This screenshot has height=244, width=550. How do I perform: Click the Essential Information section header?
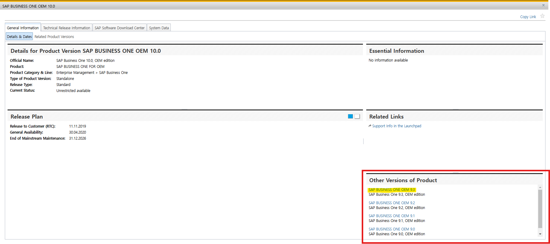[397, 51]
